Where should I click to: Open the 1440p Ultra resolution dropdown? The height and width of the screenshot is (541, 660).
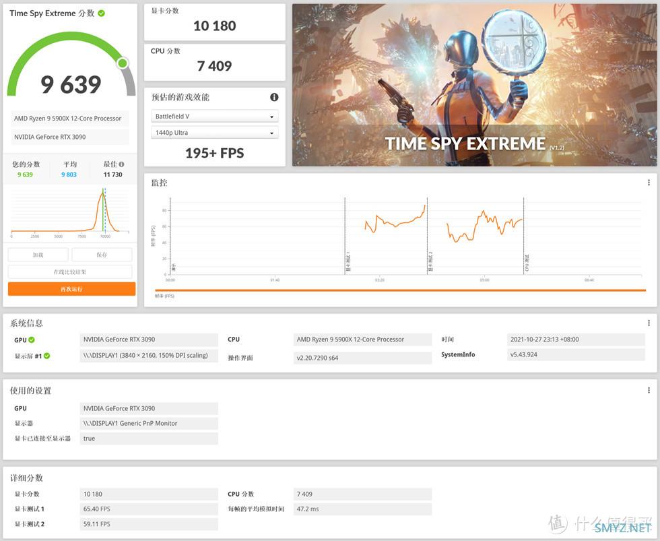coord(215,133)
